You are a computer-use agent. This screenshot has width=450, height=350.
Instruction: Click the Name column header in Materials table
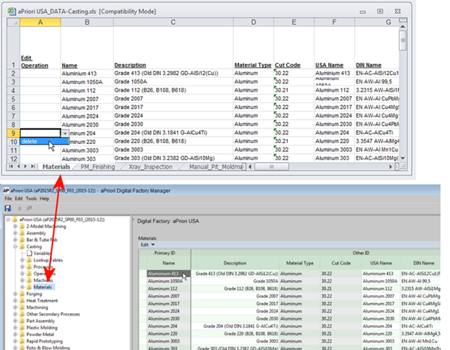coord(168,263)
